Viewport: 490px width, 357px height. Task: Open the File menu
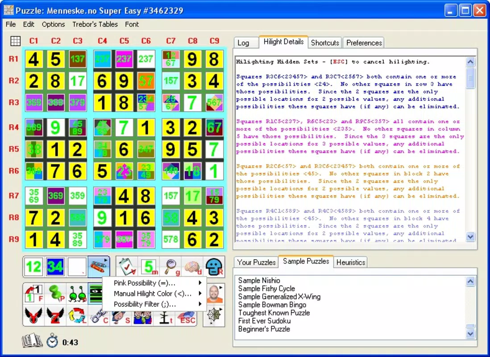click(11, 24)
